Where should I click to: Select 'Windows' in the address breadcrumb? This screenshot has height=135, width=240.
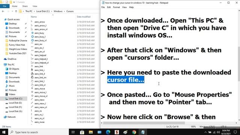click(x=58, y=11)
